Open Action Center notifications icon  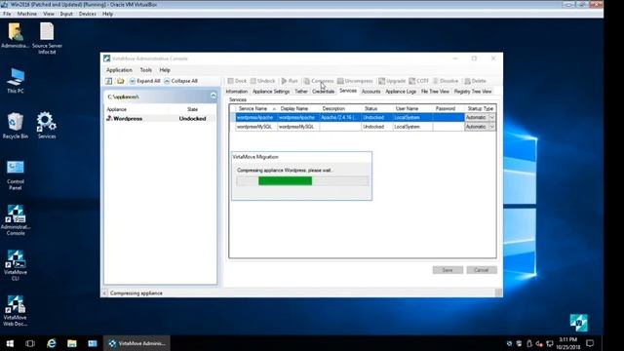tap(590, 343)
